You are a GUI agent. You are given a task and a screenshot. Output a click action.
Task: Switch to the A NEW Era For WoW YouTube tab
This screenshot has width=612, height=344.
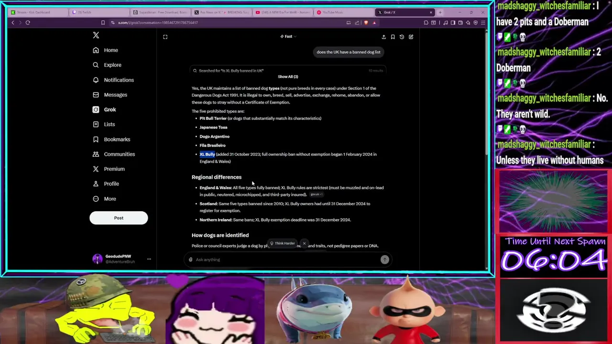[x=282, y=12]
